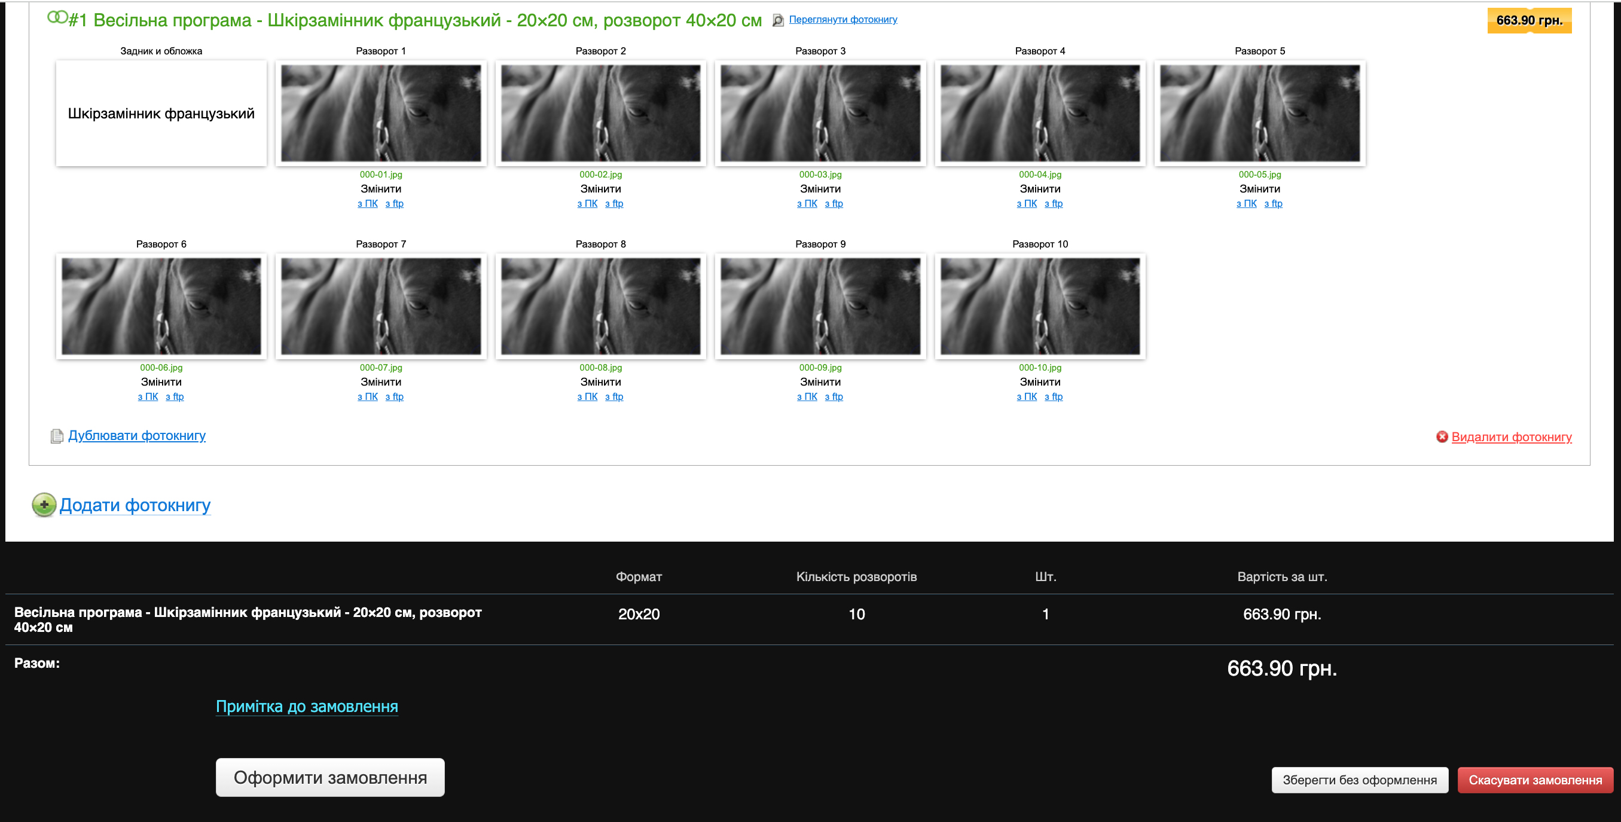Click 'з ПК' under Разворот 6
This screenshot has width=1621, height=822.
(x=148, y=397)
